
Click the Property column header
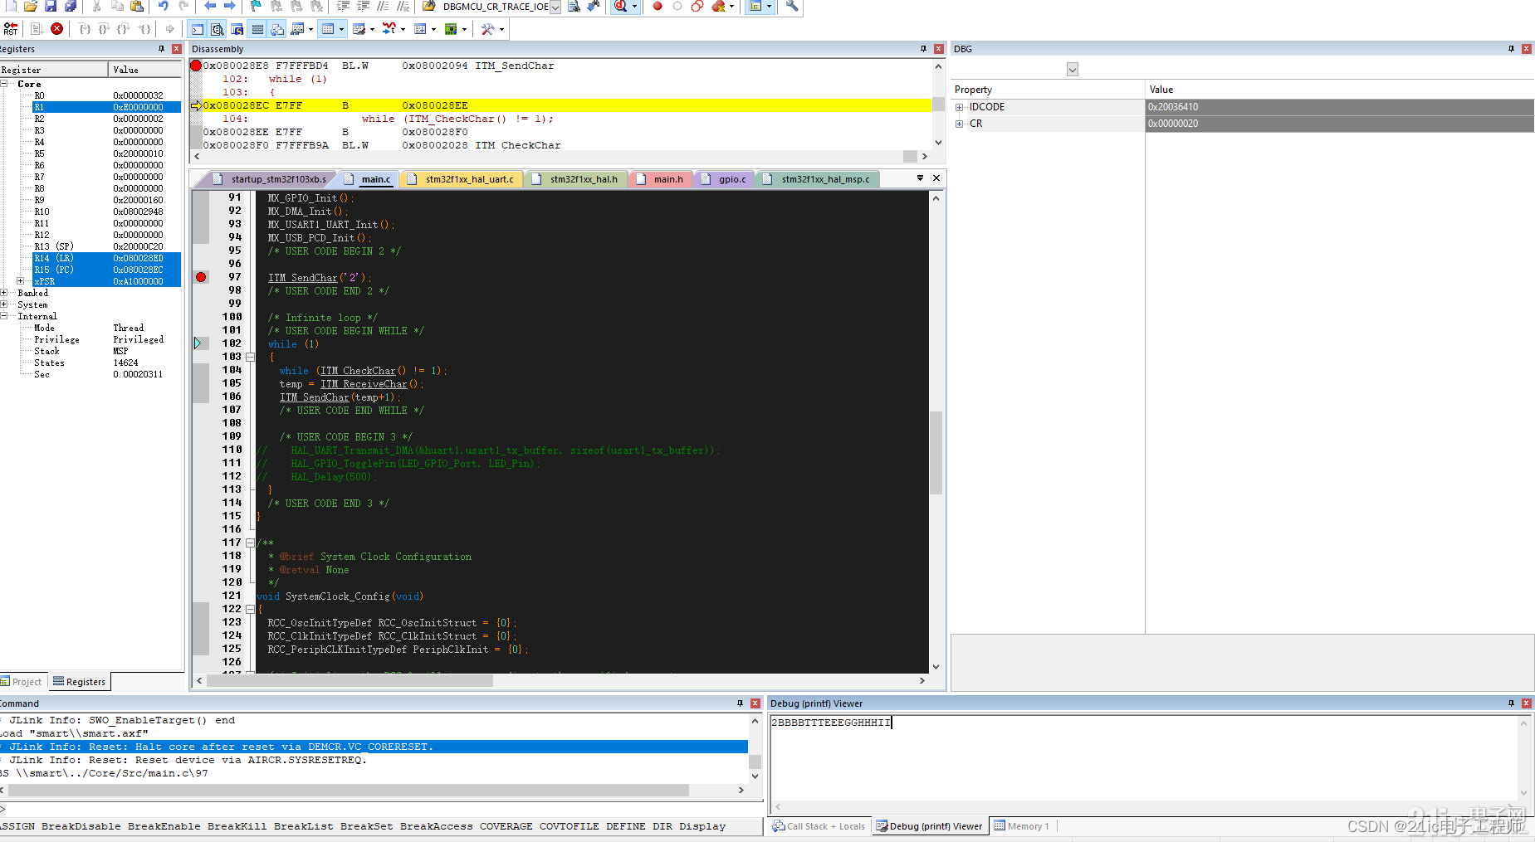tap(1048, 90)
